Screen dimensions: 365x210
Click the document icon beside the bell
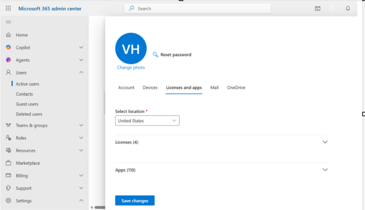(333, 9)
